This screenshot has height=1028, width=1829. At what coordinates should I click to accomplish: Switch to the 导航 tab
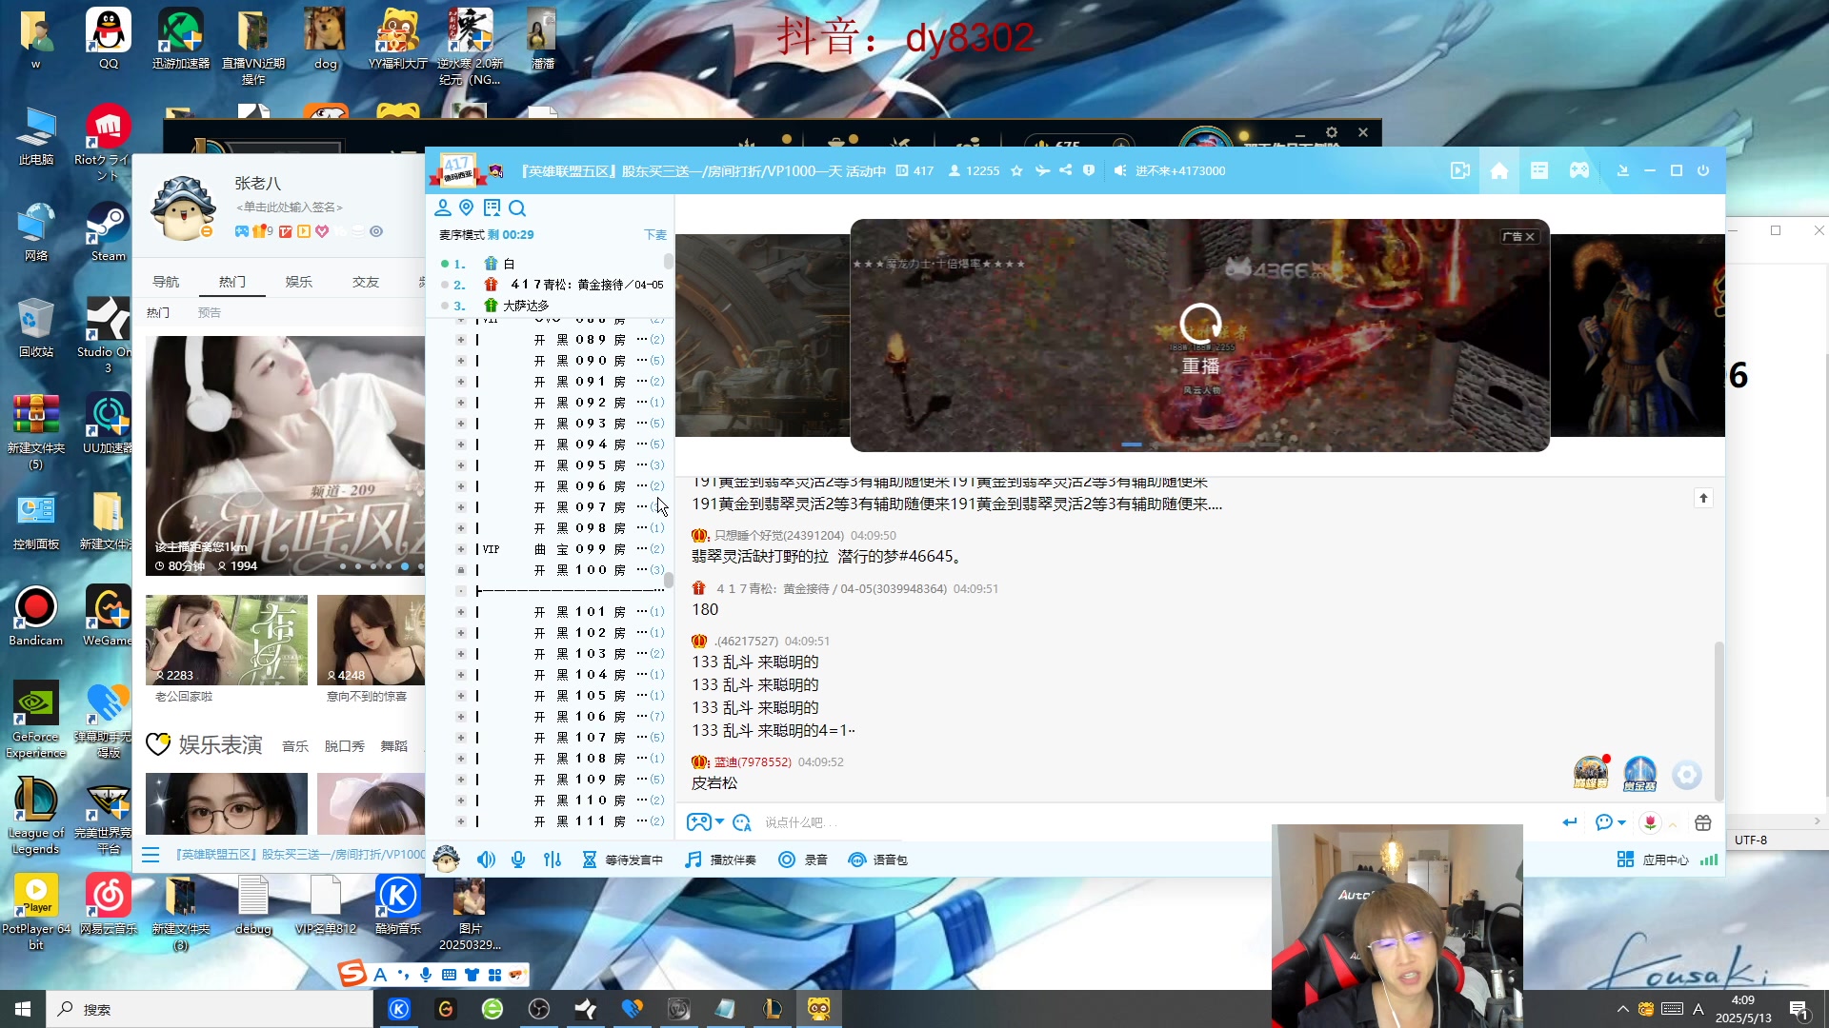(x=166, y=282)
